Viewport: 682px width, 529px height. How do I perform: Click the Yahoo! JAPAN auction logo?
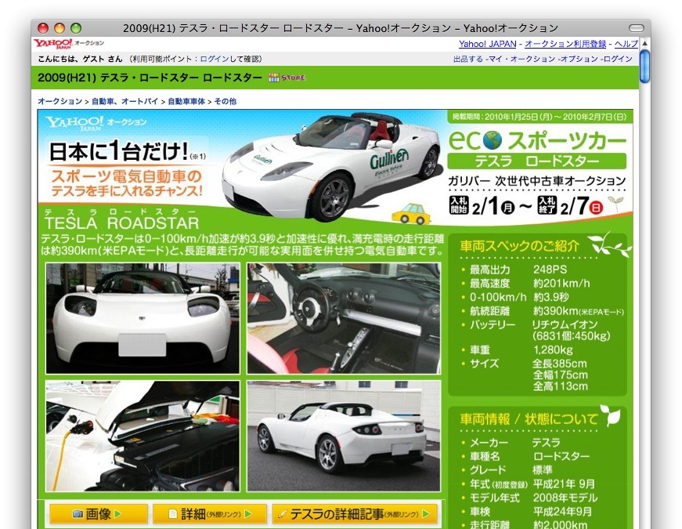69,44
